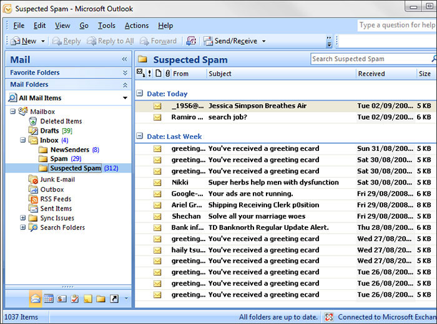Open the Tools menu
Screen dimensions: 437x324
click(107, 26)
